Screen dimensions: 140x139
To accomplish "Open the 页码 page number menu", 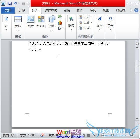I will 85,28.
